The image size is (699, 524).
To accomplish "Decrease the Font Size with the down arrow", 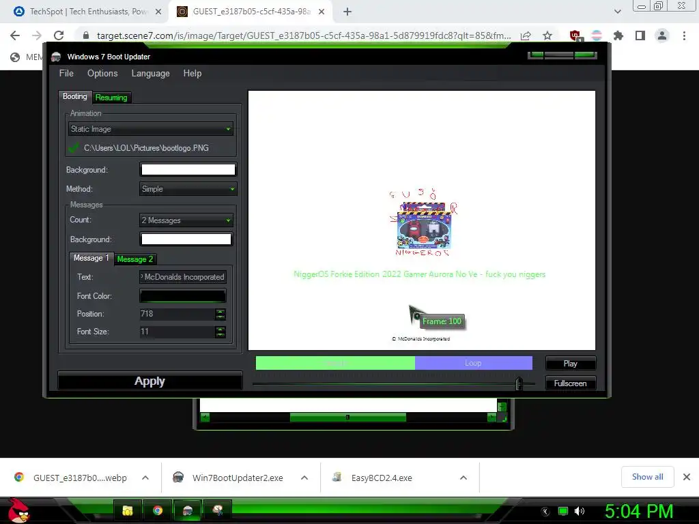I will (220, 334).
